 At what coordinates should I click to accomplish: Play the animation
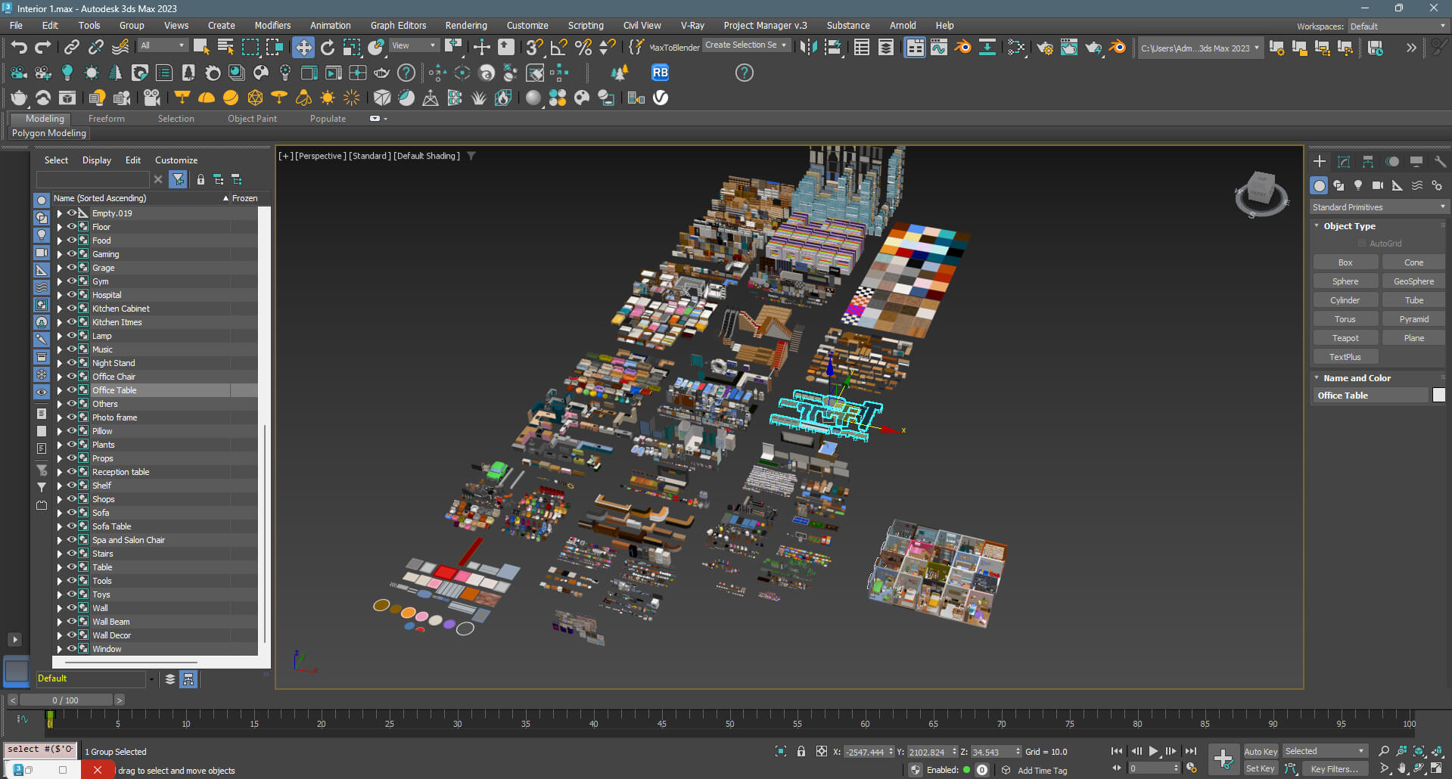pos(1154,751)
